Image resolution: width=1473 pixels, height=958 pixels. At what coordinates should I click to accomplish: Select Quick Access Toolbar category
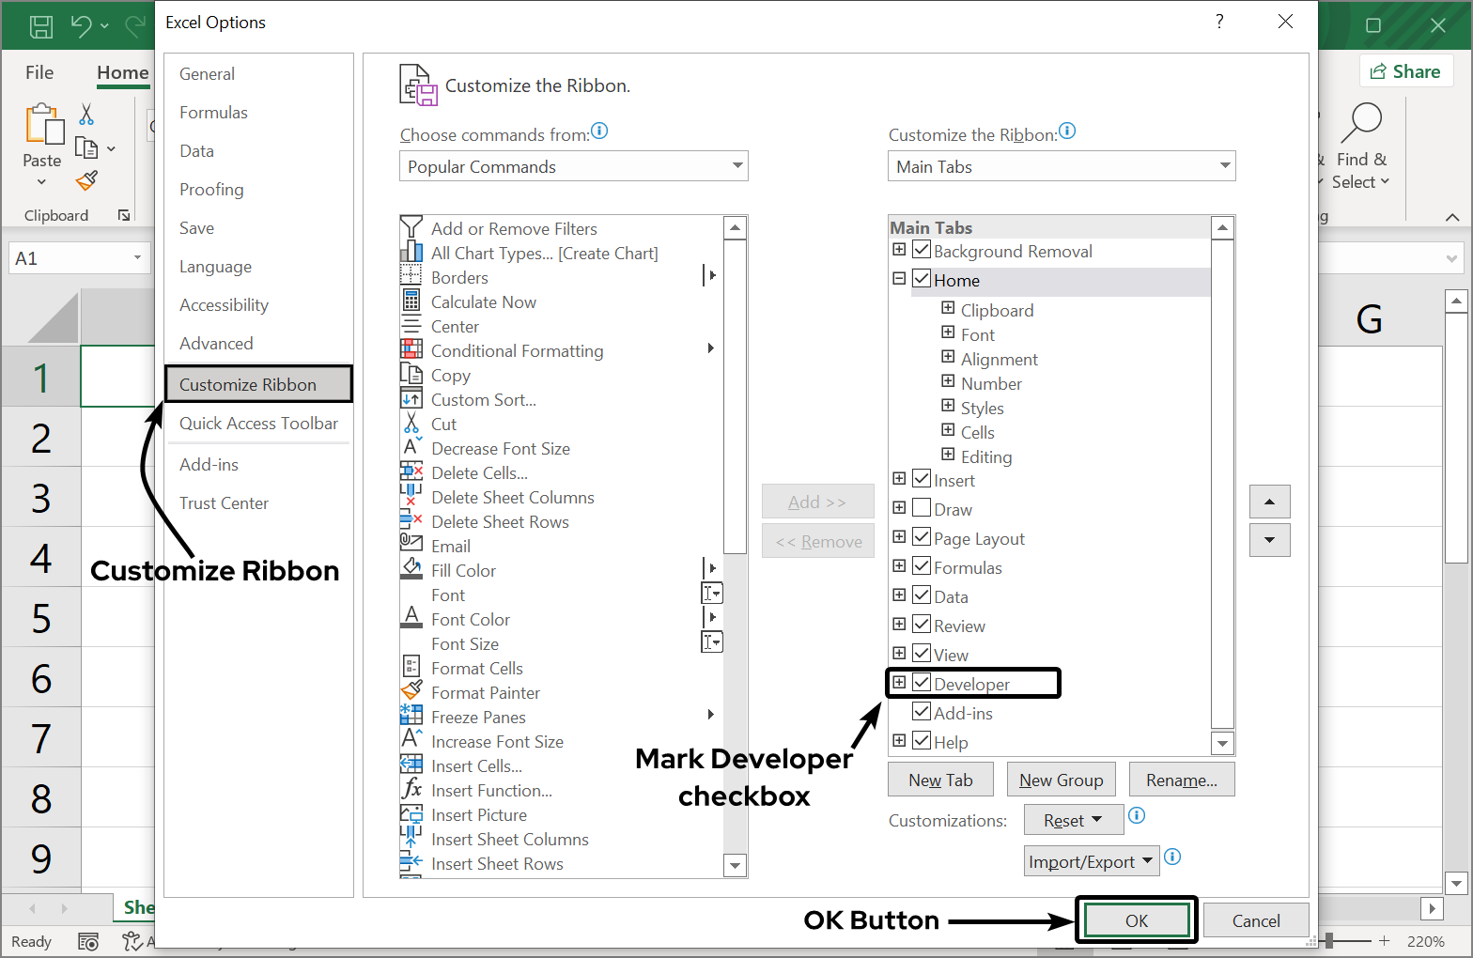coord(258,424)
